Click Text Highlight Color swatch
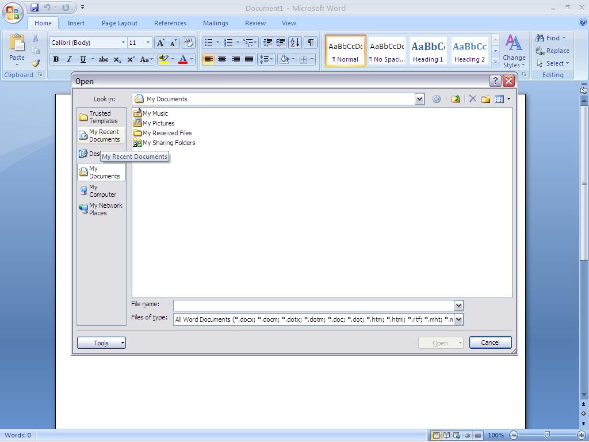589x442 pixels. [164, 59]
